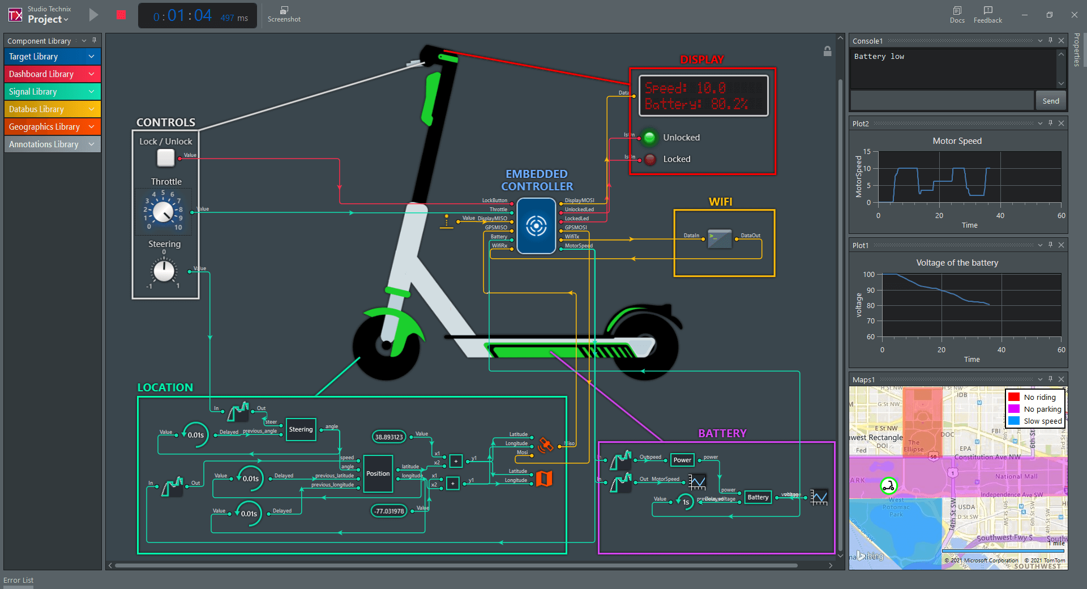
Task: Pin the Component Library panel
Action: click(x=94, y=41)
